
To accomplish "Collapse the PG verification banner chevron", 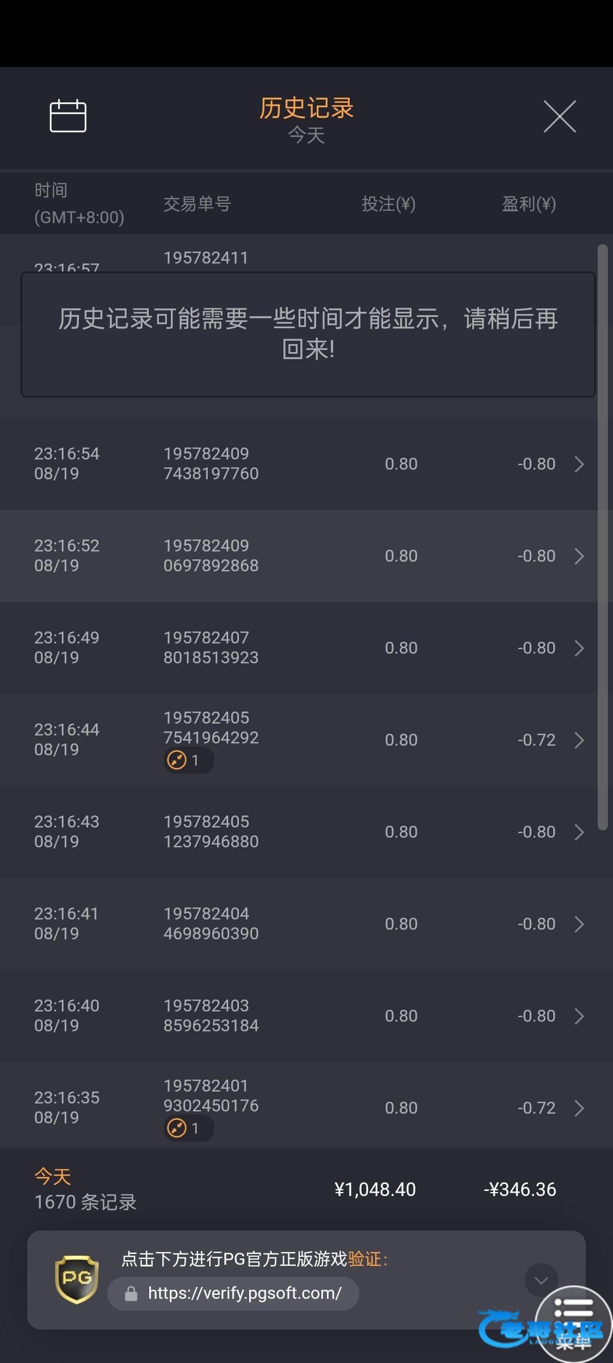I will pos(541,1280).
